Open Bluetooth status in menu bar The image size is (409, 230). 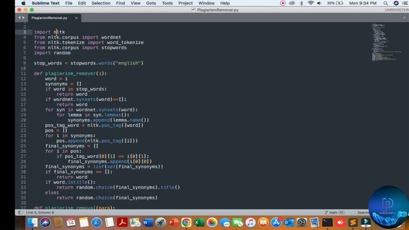click(301, 3)
